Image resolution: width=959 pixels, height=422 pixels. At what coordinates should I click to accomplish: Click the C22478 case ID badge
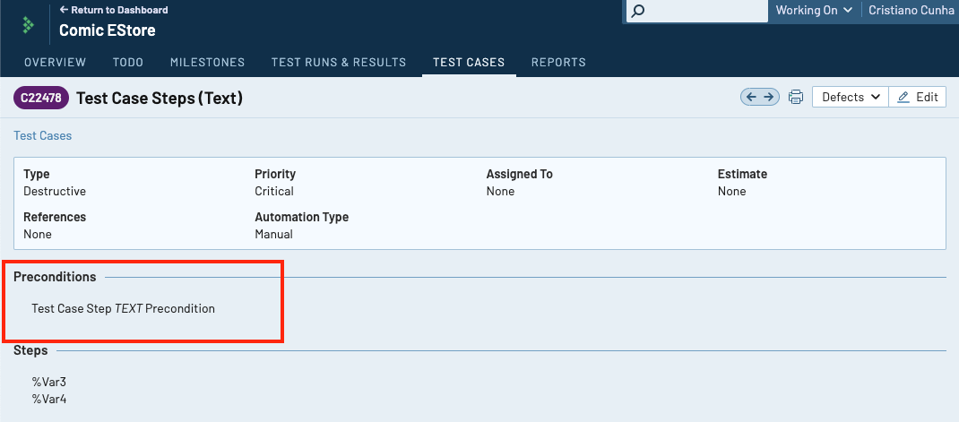tap(41, 98)
